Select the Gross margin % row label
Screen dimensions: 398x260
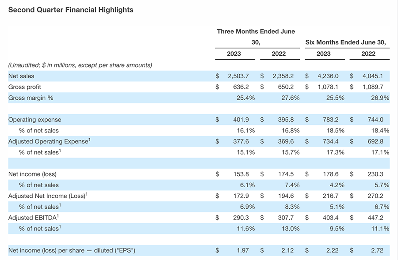(x=31, y=98)
